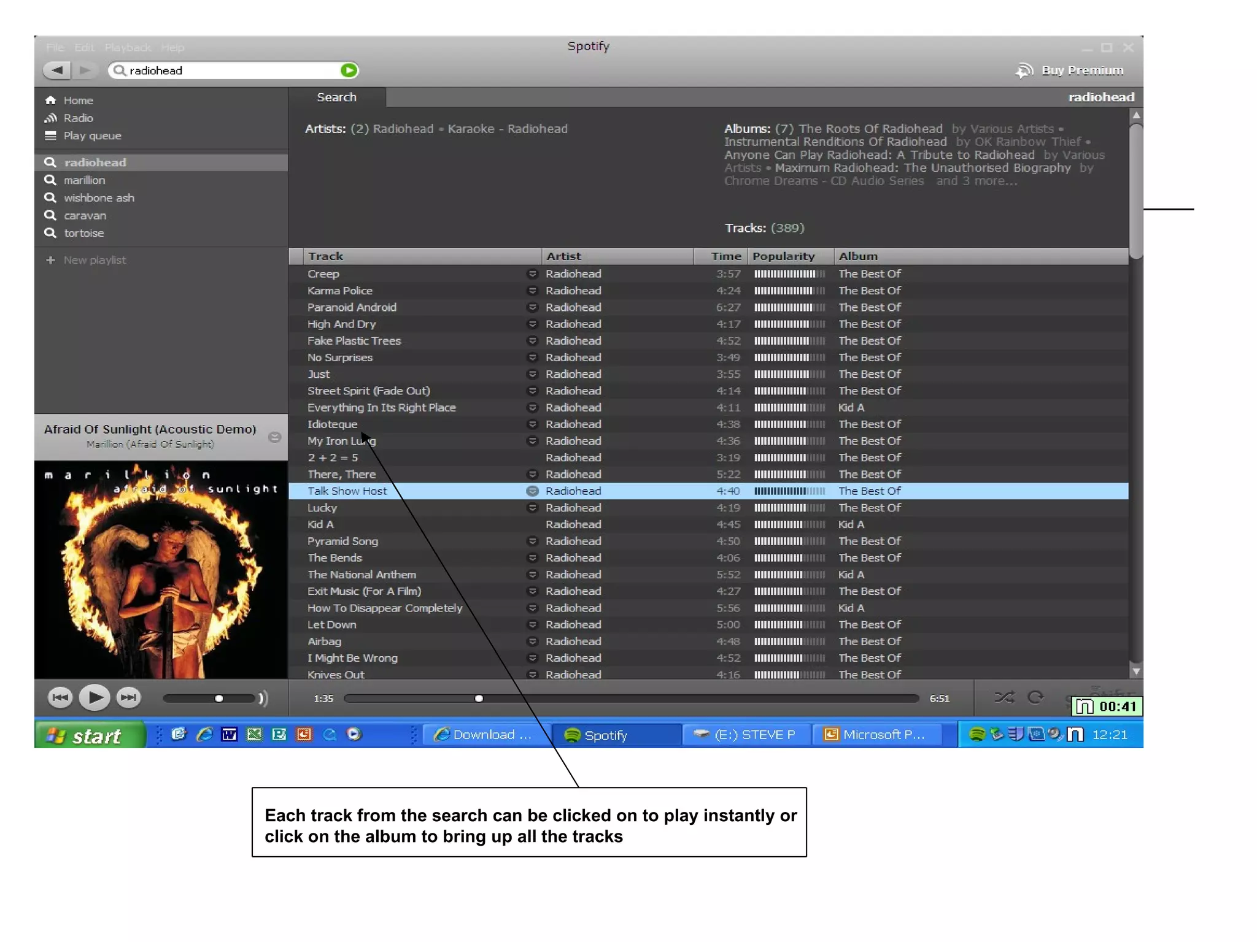The height and width of the screenshot is (942, 1257).
Task: Launch Internet Explorer from quick launch
Action: pyautogui.click(x=204, y=734)
